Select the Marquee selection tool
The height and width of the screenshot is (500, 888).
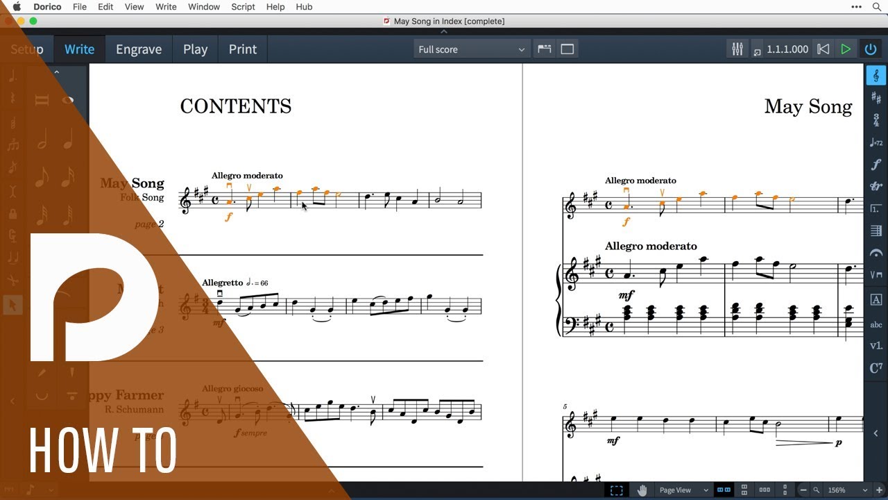point(616,490)
